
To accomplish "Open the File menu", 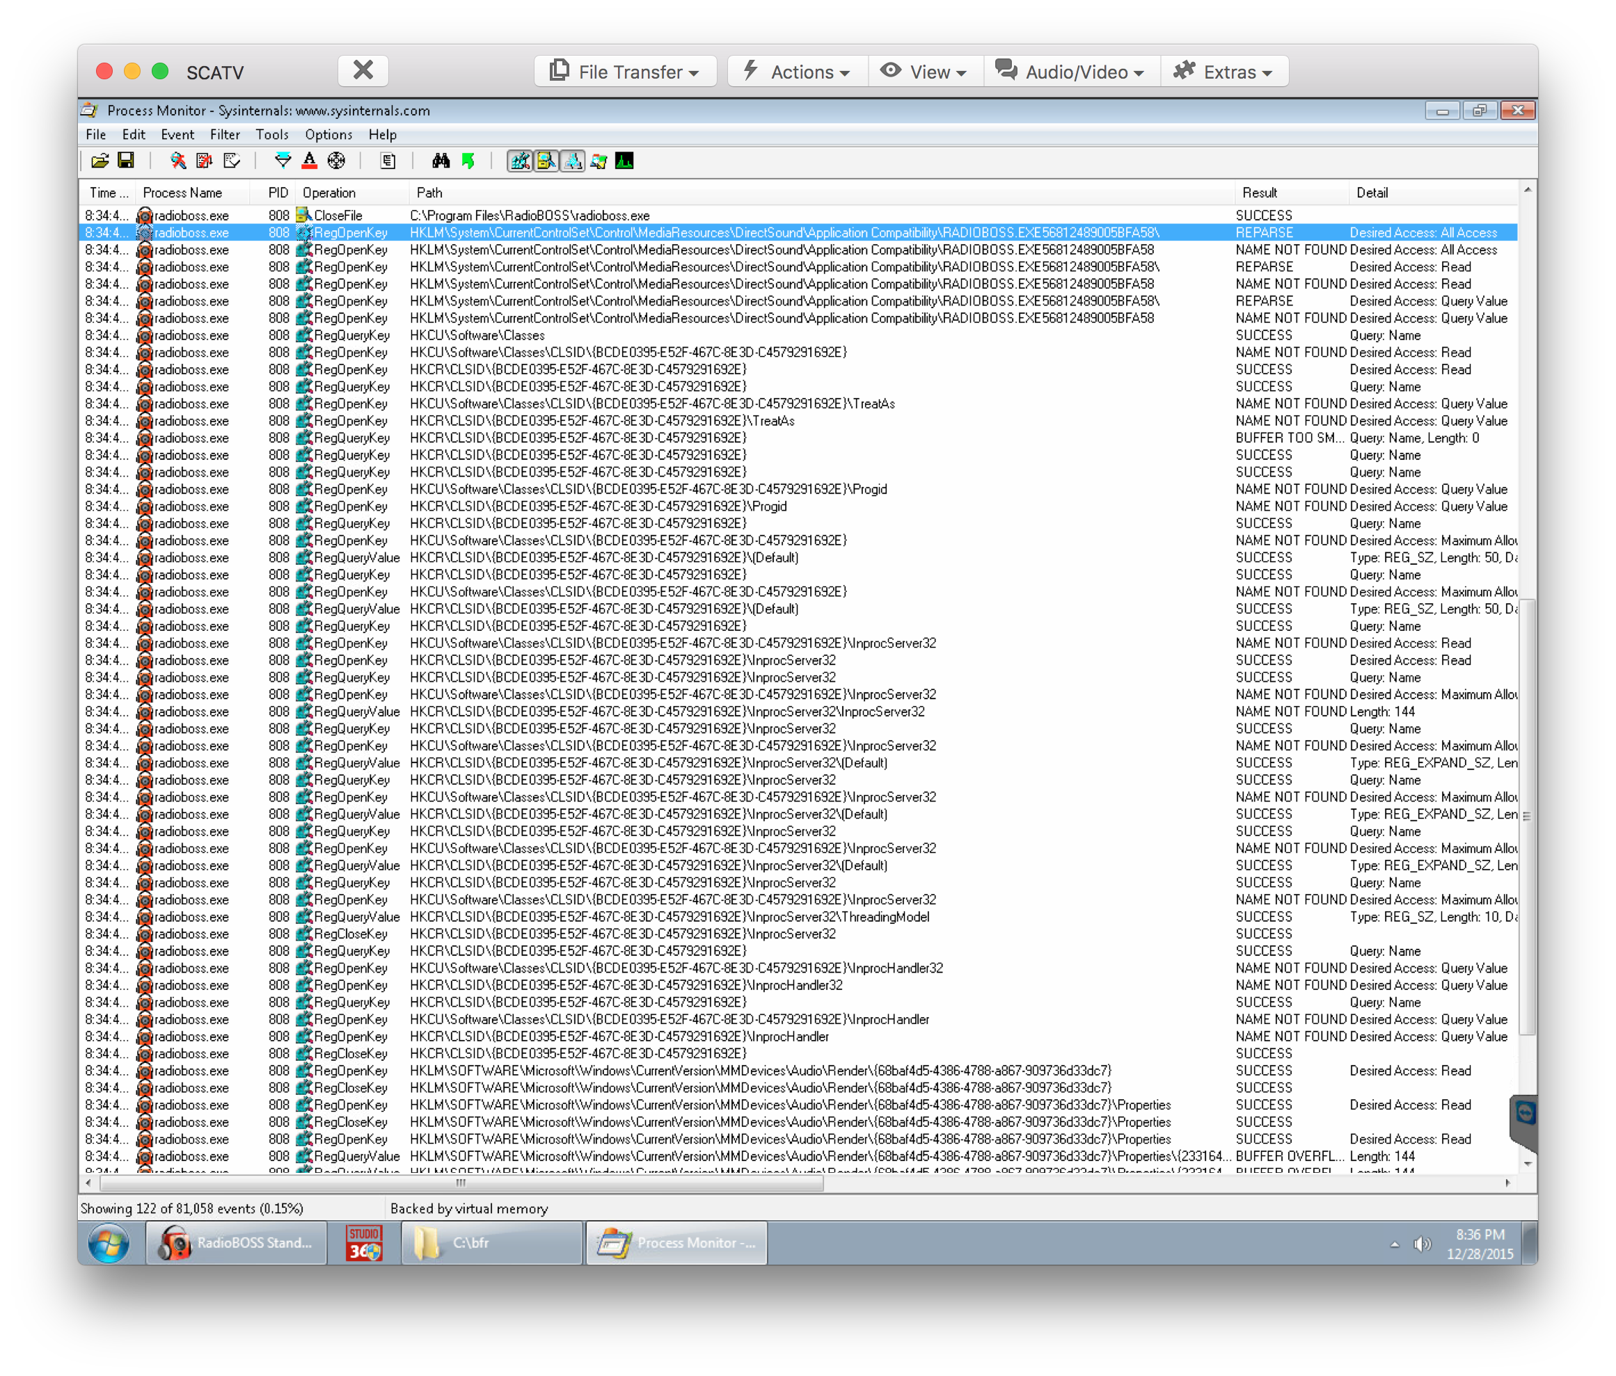I will [x=96, y=135].
